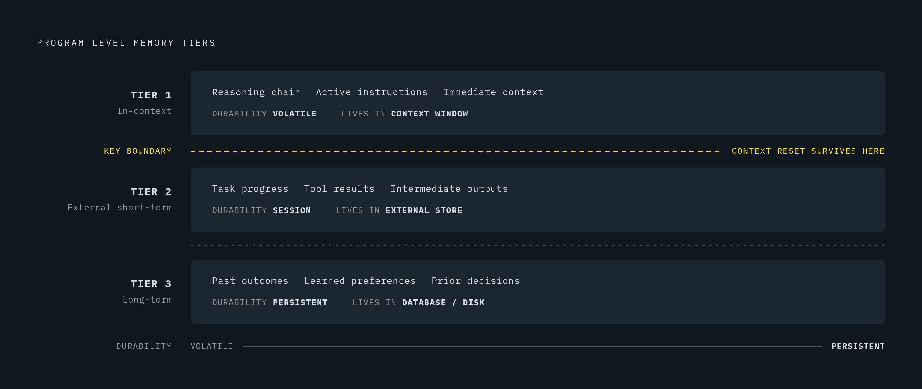Screen dimensions: 922x389
Task: Select the 'Past outcomes' text
Action: 250,281
